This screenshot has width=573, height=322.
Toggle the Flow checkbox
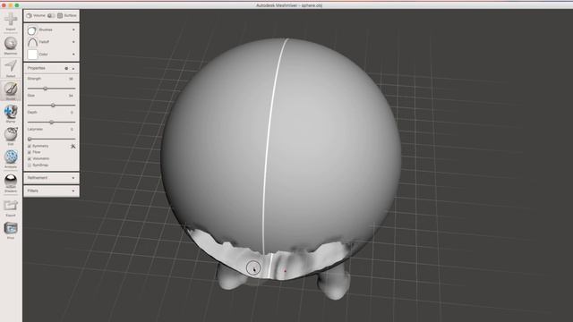click(x=30, y=152)
